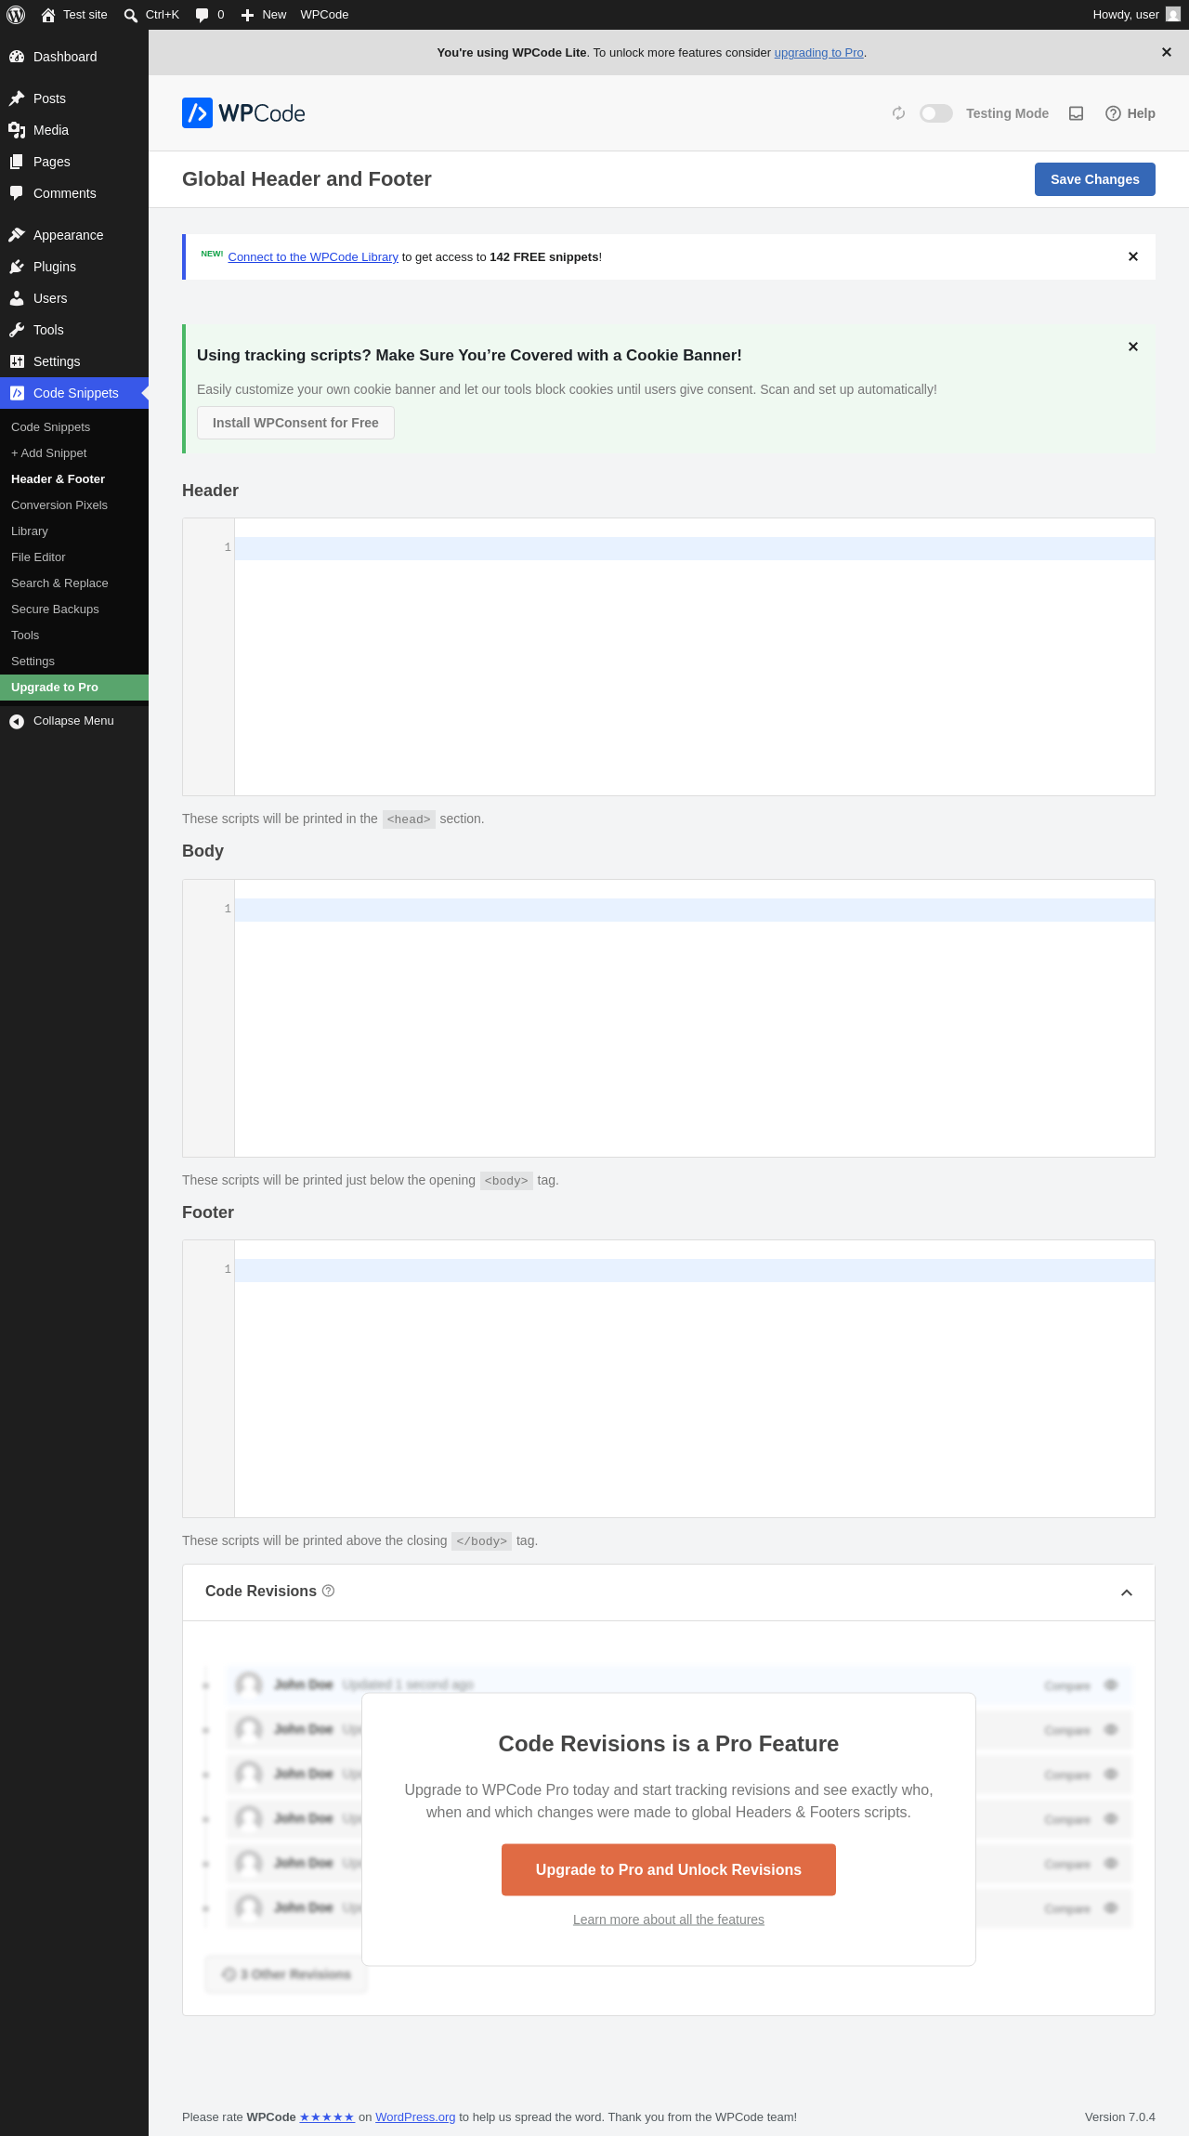This screenshot has width=1189, height=2136.
Task: Open the comments bubble in admin bar
Action: point(203,15)
